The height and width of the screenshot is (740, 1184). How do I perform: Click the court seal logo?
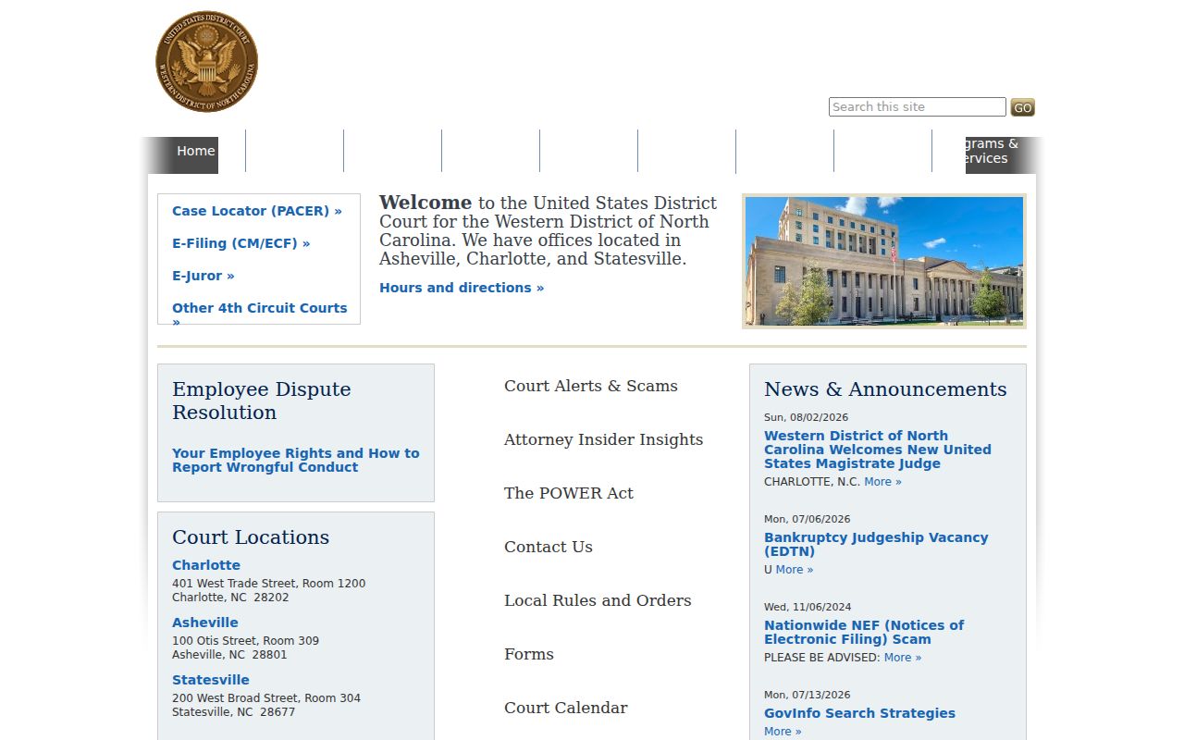206,62
